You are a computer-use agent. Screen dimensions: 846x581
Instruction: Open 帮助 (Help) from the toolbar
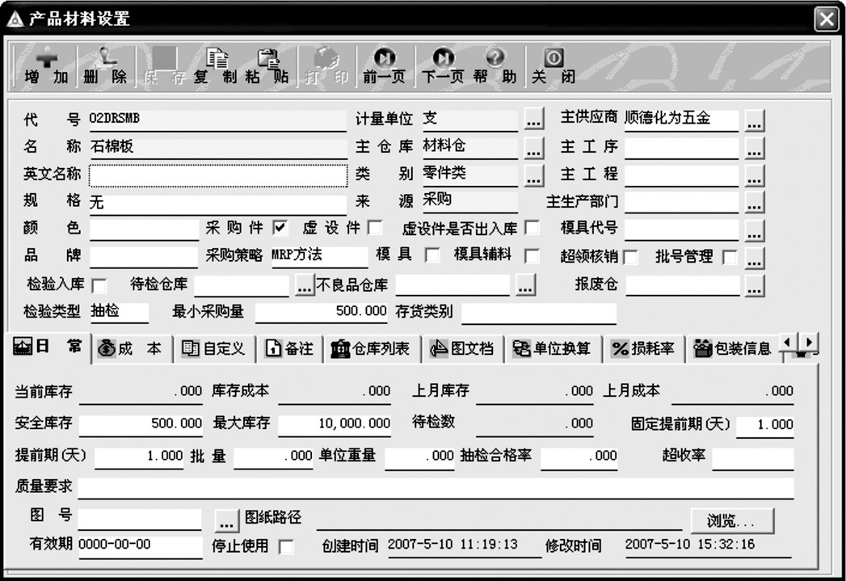click(x=495, y=67)
